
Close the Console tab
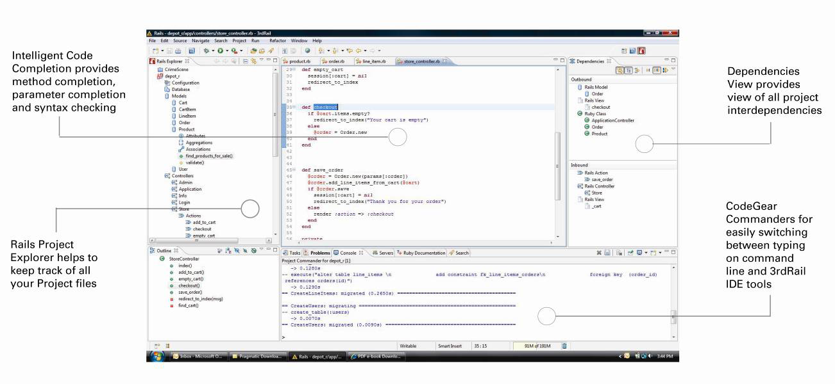362,253
